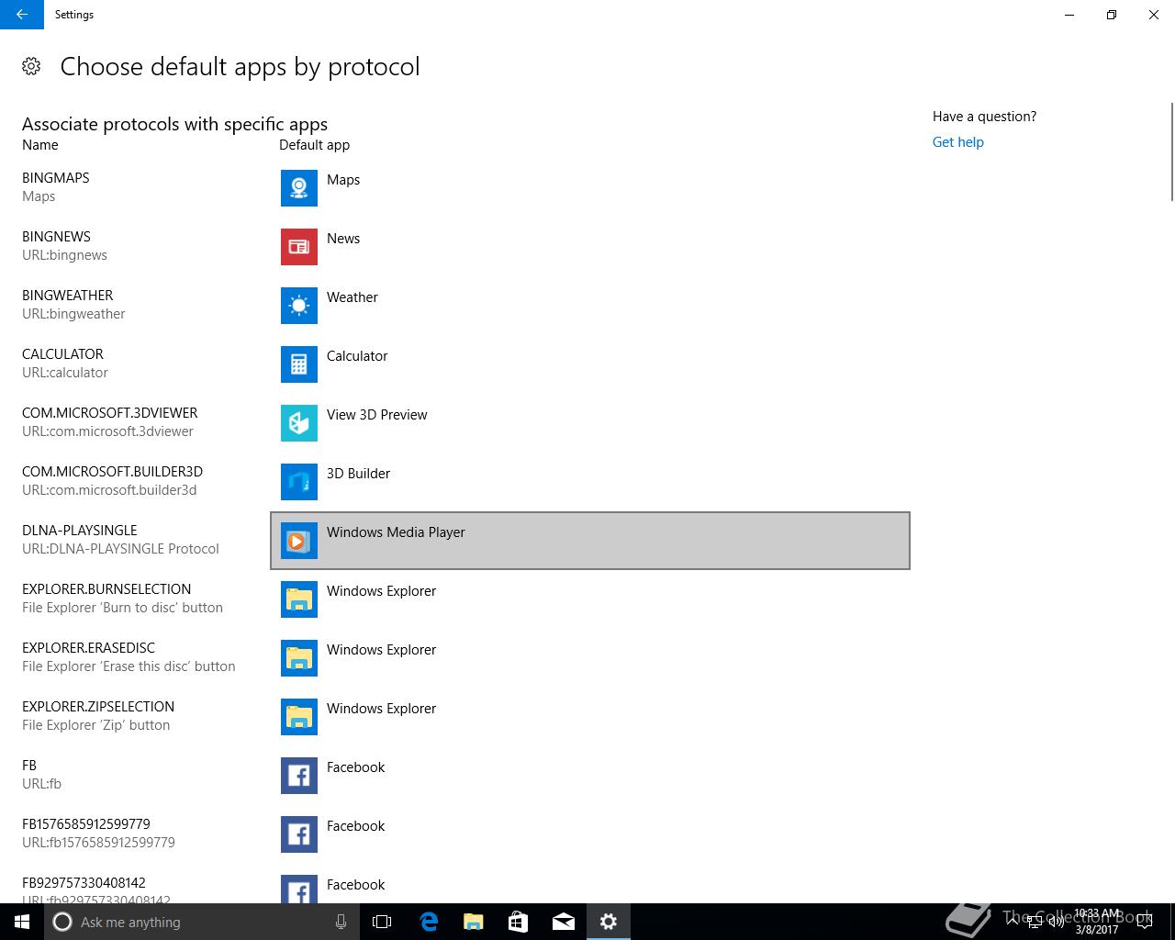
Task: Click the vertical scrollbar thumb
Action: pos(1171,151)
